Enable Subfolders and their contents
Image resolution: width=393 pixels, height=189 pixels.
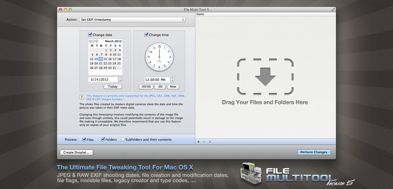tap(123, 140)
